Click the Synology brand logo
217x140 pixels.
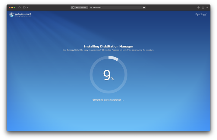[201, 14]
